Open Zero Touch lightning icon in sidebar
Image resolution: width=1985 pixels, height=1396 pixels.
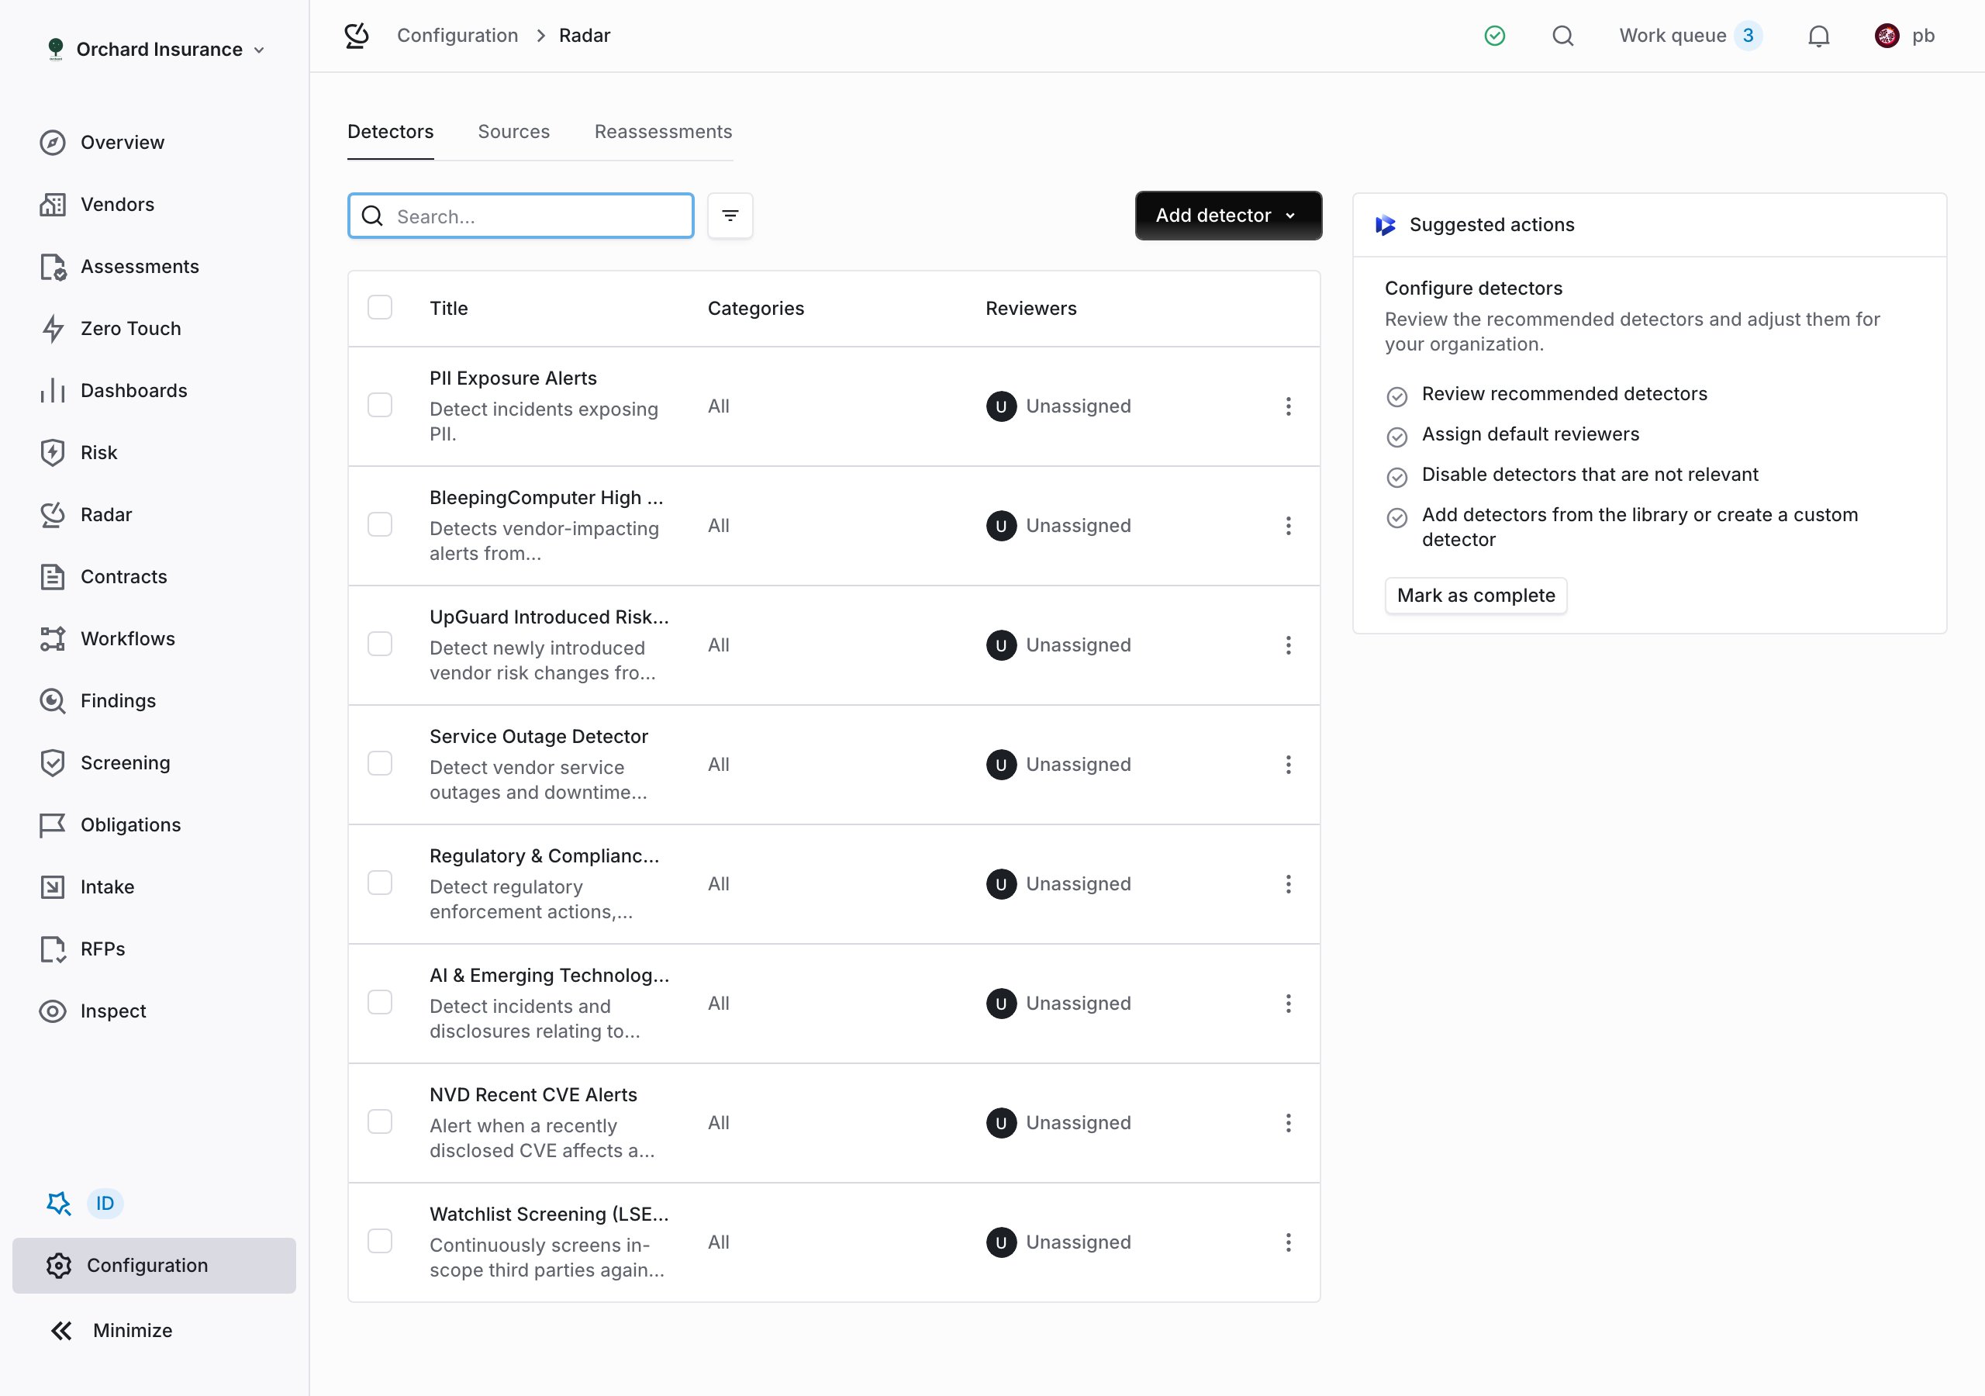coord(53,329)
